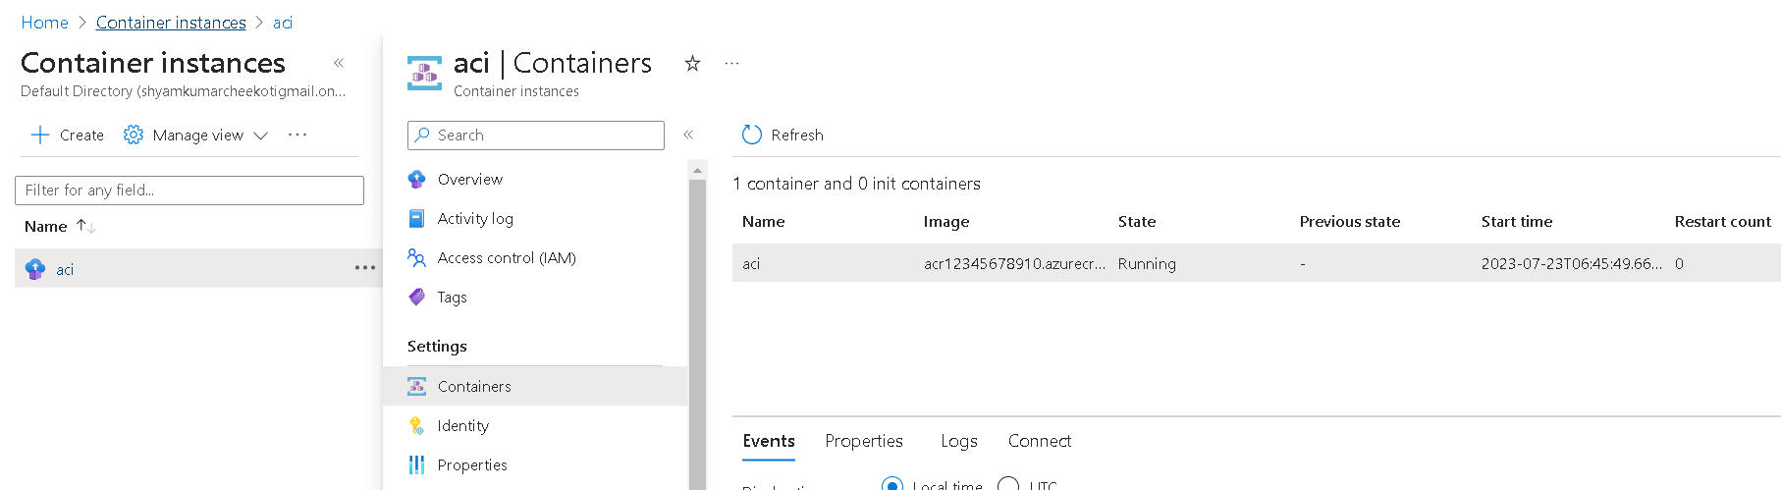Sort list by Name column arrows
Image resolution: width=1781 pixels, height=490 pixels.
[86, 226]
